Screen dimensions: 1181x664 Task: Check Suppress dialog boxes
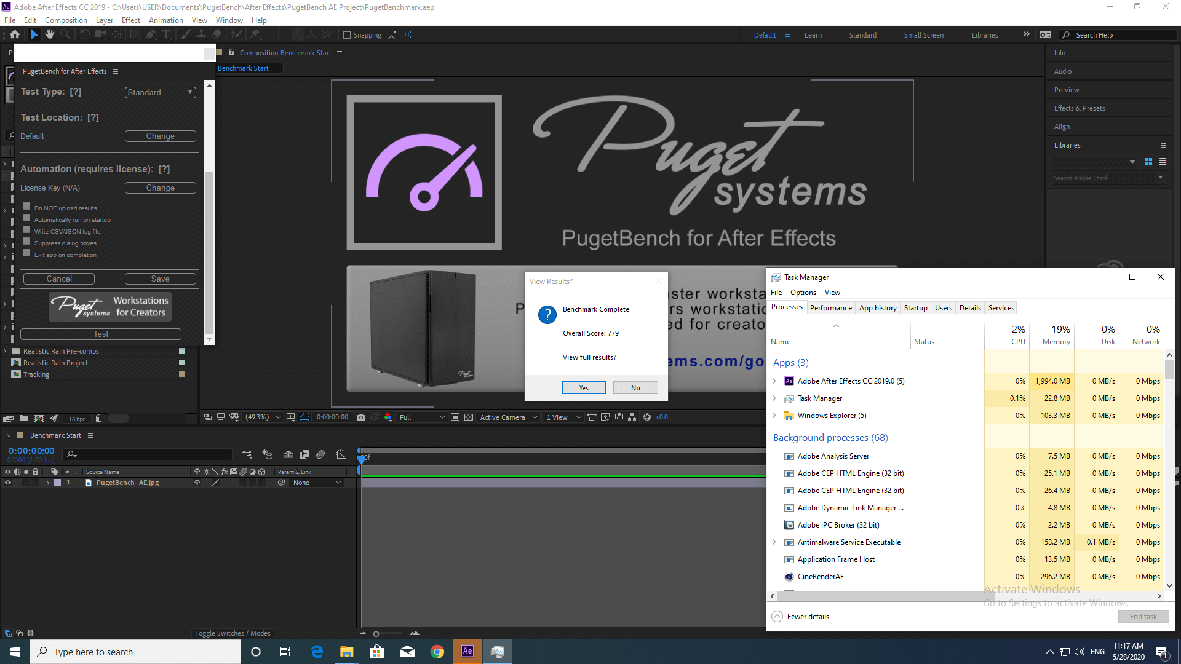[x=26, y=242]
